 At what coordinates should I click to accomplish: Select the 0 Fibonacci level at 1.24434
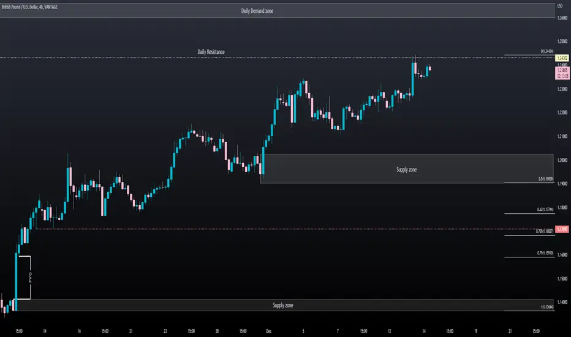(547, 51)
